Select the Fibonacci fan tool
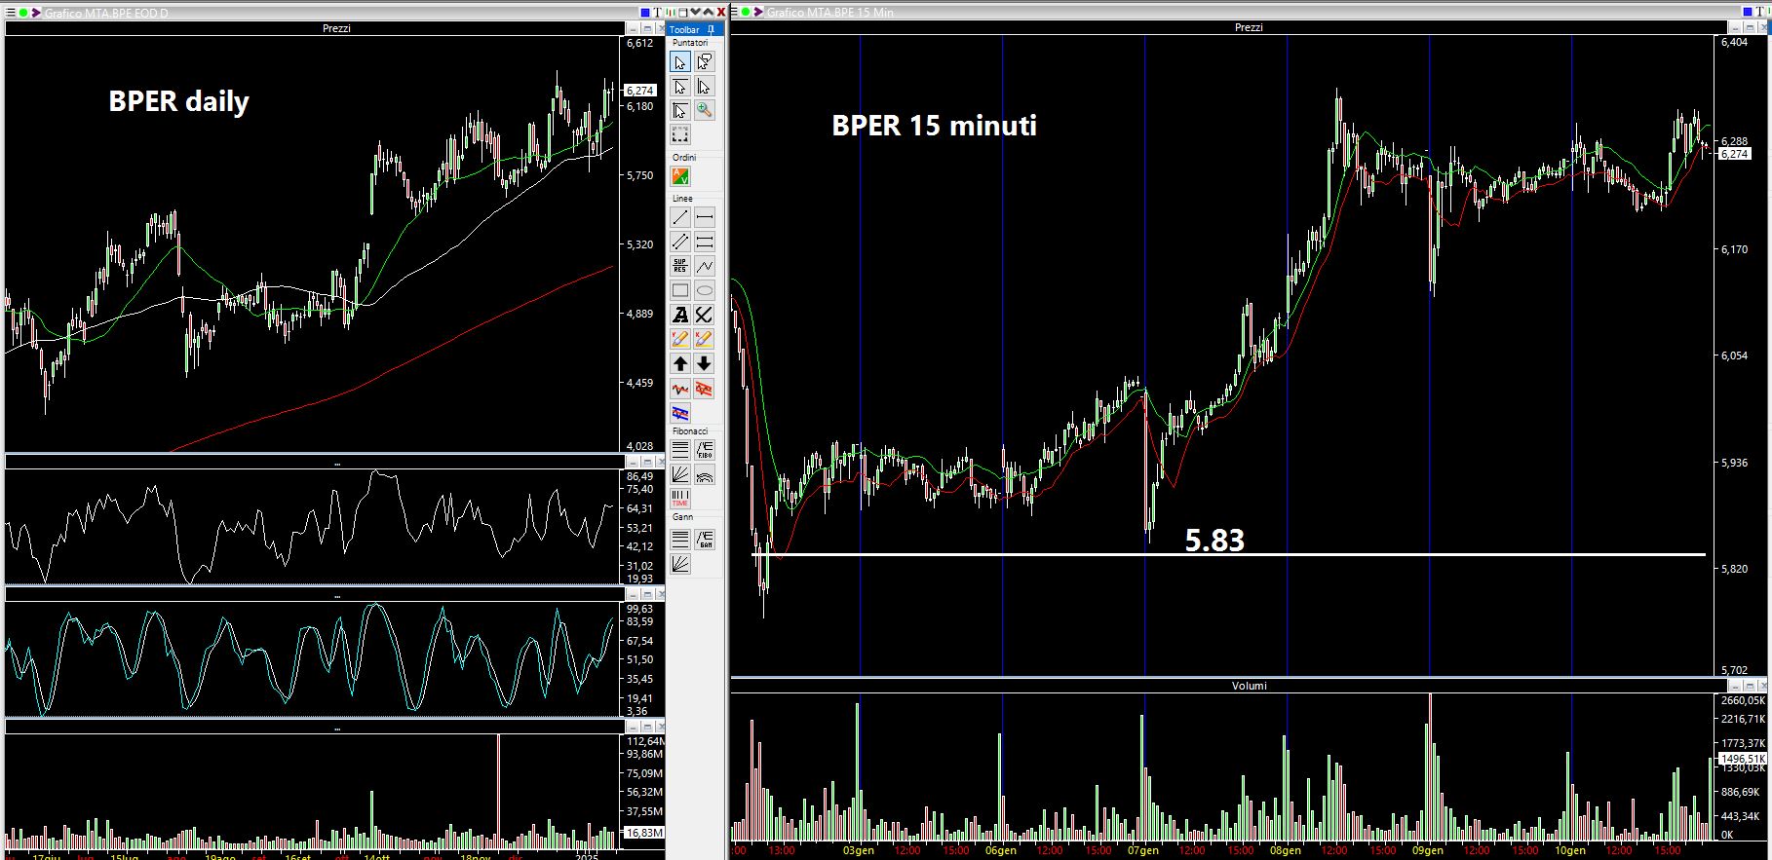This screenshot has width=1772, height=860. pyautogui.click(x=680, y=474)
